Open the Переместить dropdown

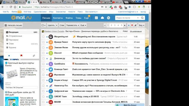[73, 25]
